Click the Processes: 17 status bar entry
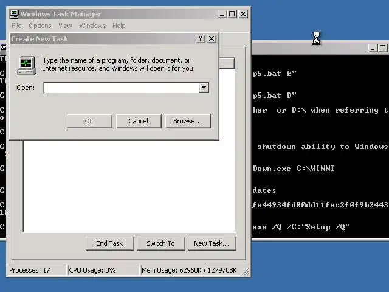The image size is (389, 292). click(38, 270)
